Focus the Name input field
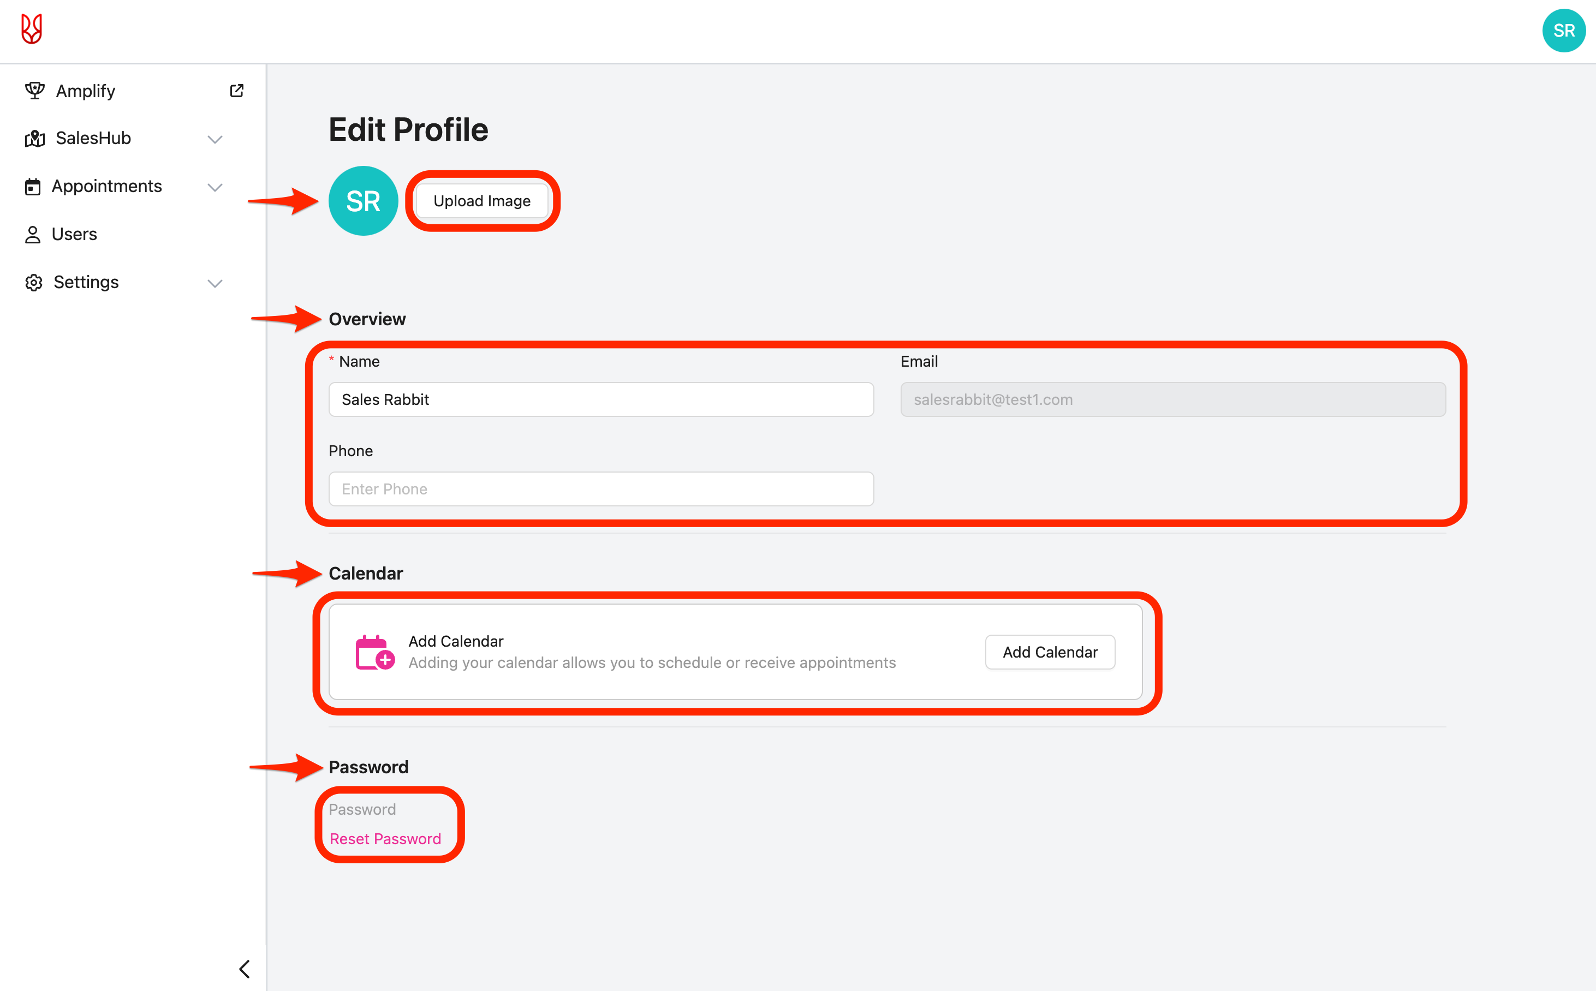The image size is (1596, 991). click(x=600, y=399)
